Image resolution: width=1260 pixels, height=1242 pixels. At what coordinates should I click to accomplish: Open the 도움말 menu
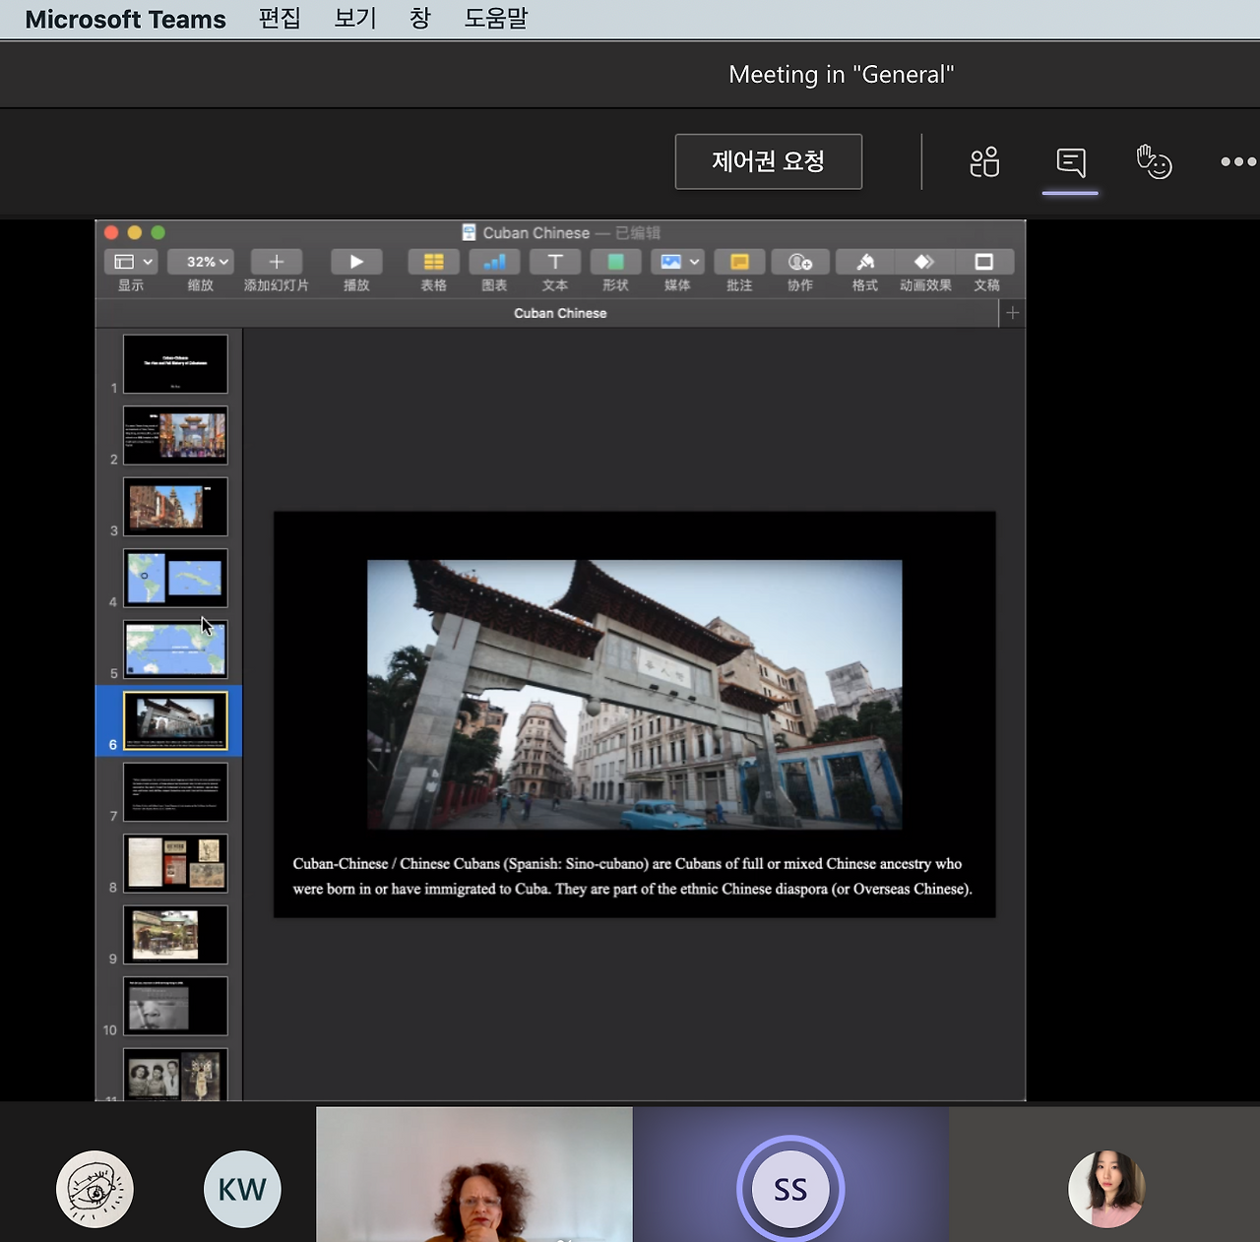496,19
